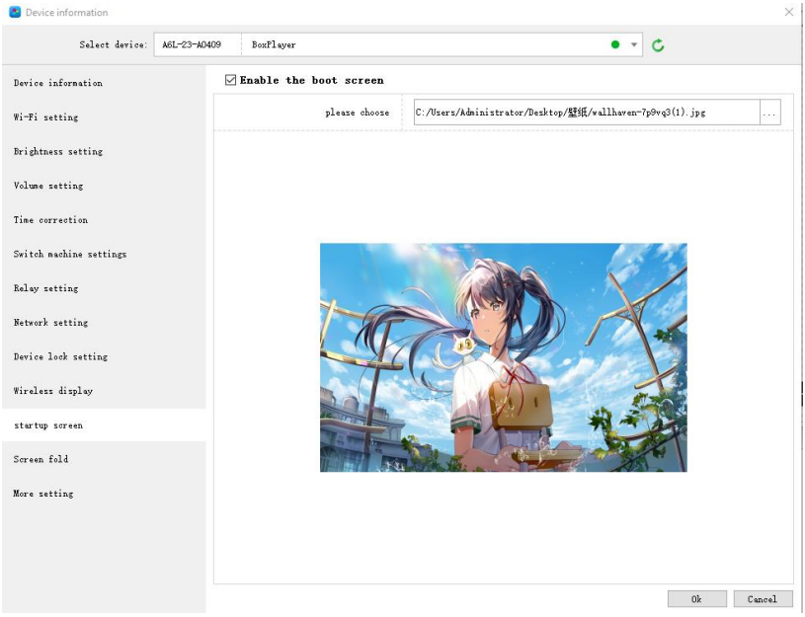The image size is (805, 617).
Task: Click the Ok button
Action: (696, 599)
